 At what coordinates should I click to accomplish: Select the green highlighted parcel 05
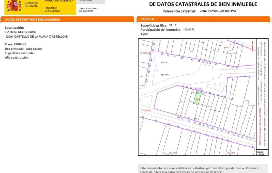[198, 97]
